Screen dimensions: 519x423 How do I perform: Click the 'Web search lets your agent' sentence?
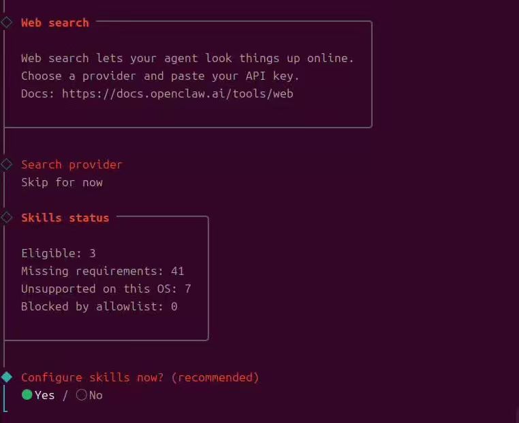click(x=187, y=58)
